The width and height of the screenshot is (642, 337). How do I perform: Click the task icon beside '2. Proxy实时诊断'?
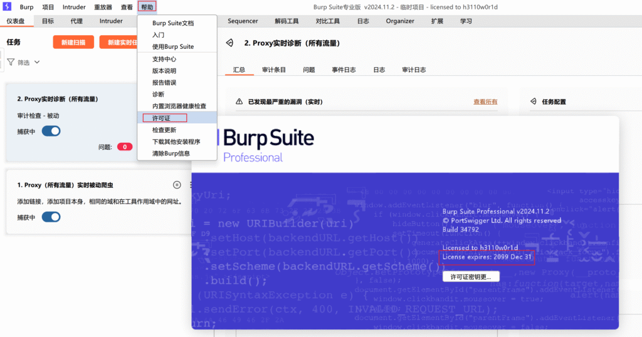229,43
